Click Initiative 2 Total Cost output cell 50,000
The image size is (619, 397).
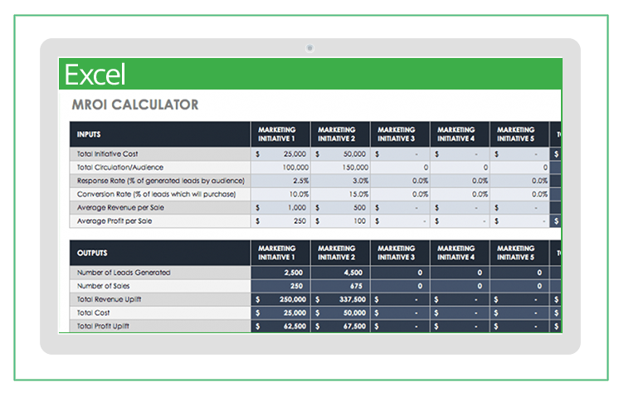[340, 313]
